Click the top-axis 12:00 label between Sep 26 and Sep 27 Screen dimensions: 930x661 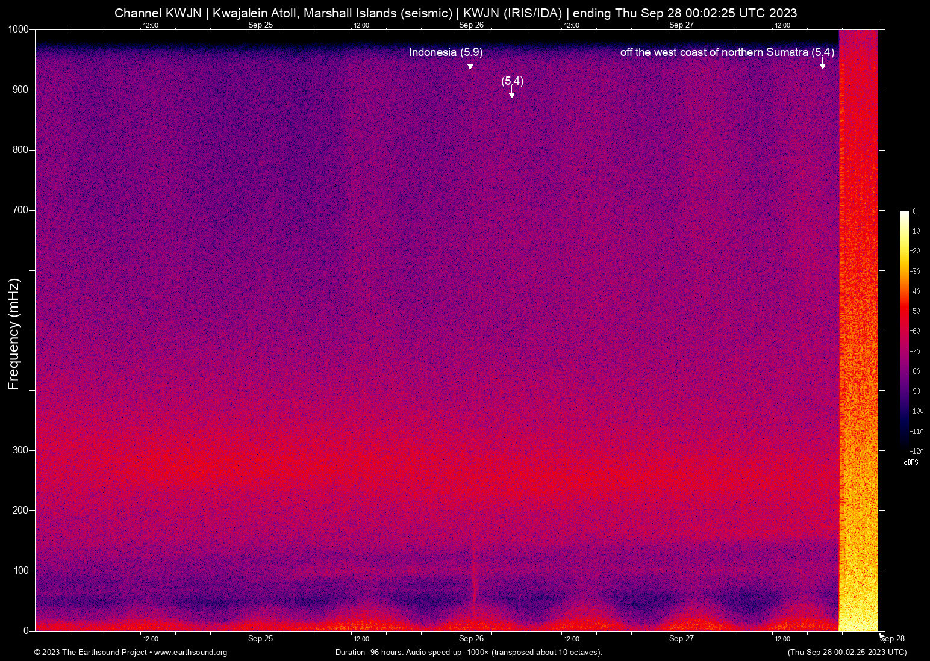point(572,26)
